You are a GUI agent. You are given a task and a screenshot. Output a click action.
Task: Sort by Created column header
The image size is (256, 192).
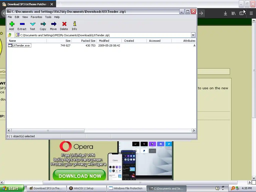click(x=134, y=41)
